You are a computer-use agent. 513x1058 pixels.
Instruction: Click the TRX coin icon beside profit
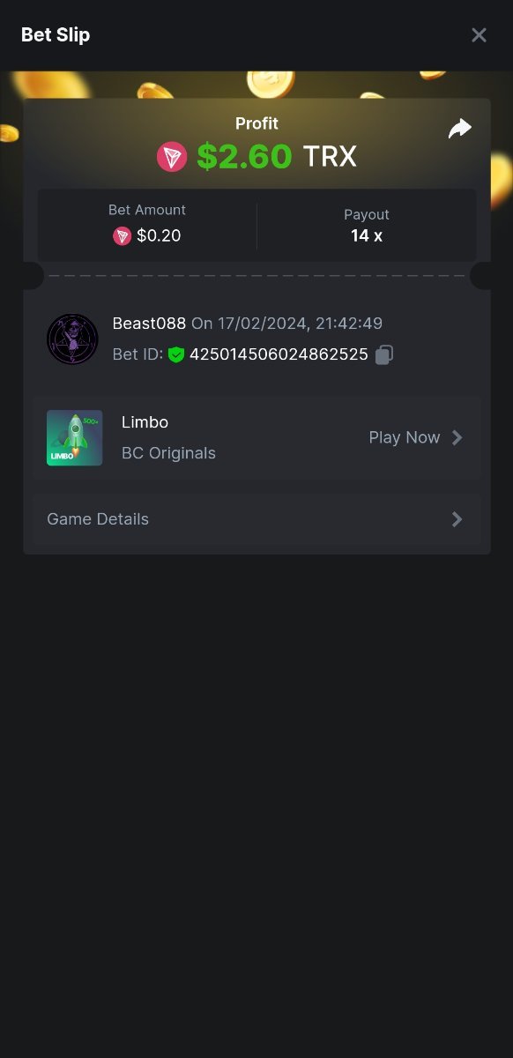pos(173,157)
